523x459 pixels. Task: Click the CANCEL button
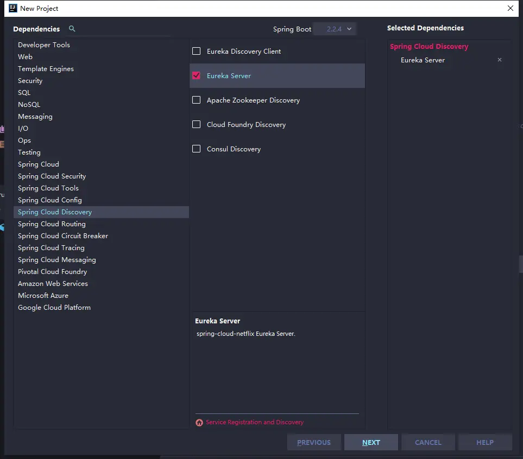428,442
